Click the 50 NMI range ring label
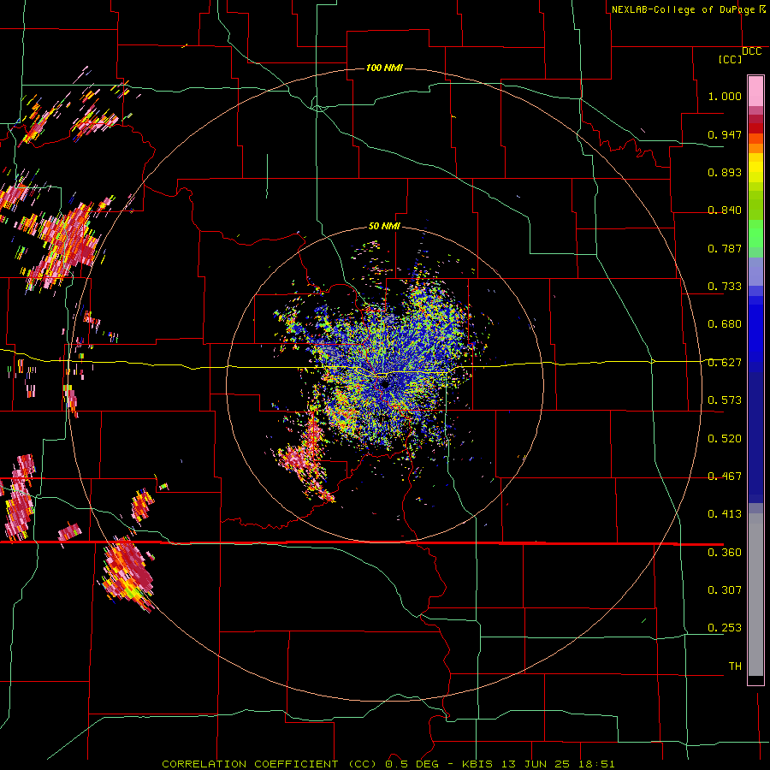This screenshot has width=770, height=770. click(x=384, y=227)
